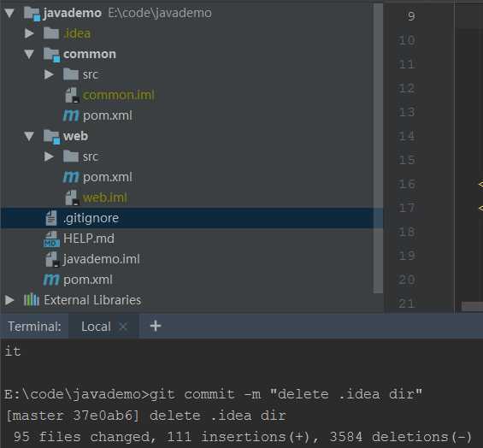This screenshot has width=483, height=448.
Task: Switch to the Local terminal tab
Action: [x=96, y=327]
